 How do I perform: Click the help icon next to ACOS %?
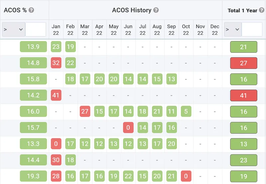pyautogui.click(x=31, y=10)
